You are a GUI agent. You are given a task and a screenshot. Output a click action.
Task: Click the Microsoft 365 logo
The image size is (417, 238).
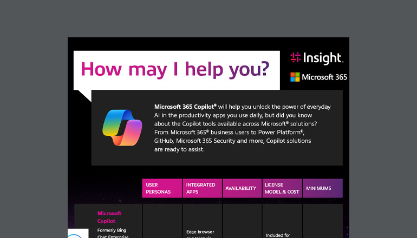(x=318, y=77)
